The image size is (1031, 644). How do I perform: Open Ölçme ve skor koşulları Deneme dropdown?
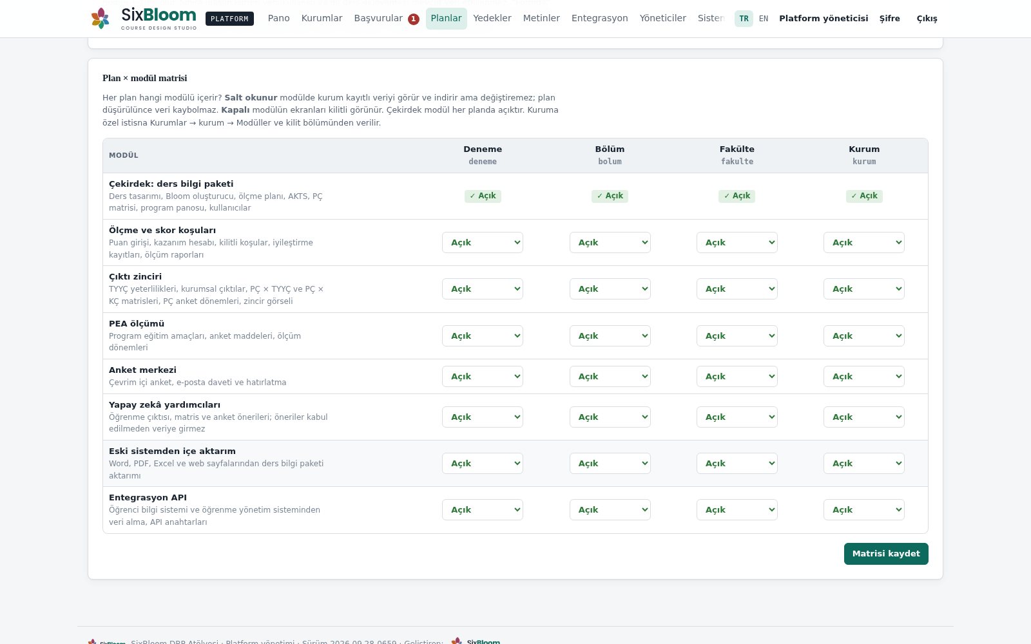[x=483, y=243]
